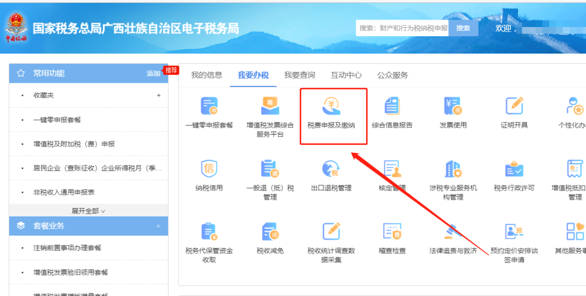Open 其他服务事项 grid icon
Screen dimensions: 586x296
point(575,232)
